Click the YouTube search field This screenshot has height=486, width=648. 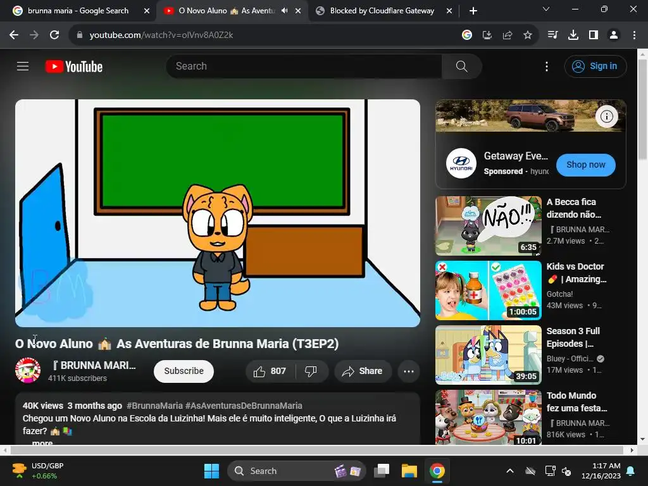click(x=304, y=66)
